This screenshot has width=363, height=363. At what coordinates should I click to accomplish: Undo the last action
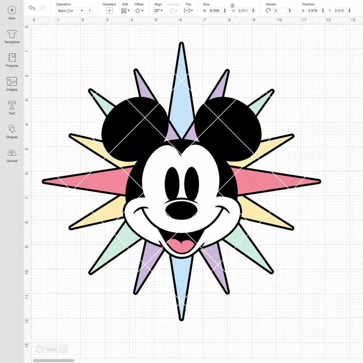click(32, 8)
